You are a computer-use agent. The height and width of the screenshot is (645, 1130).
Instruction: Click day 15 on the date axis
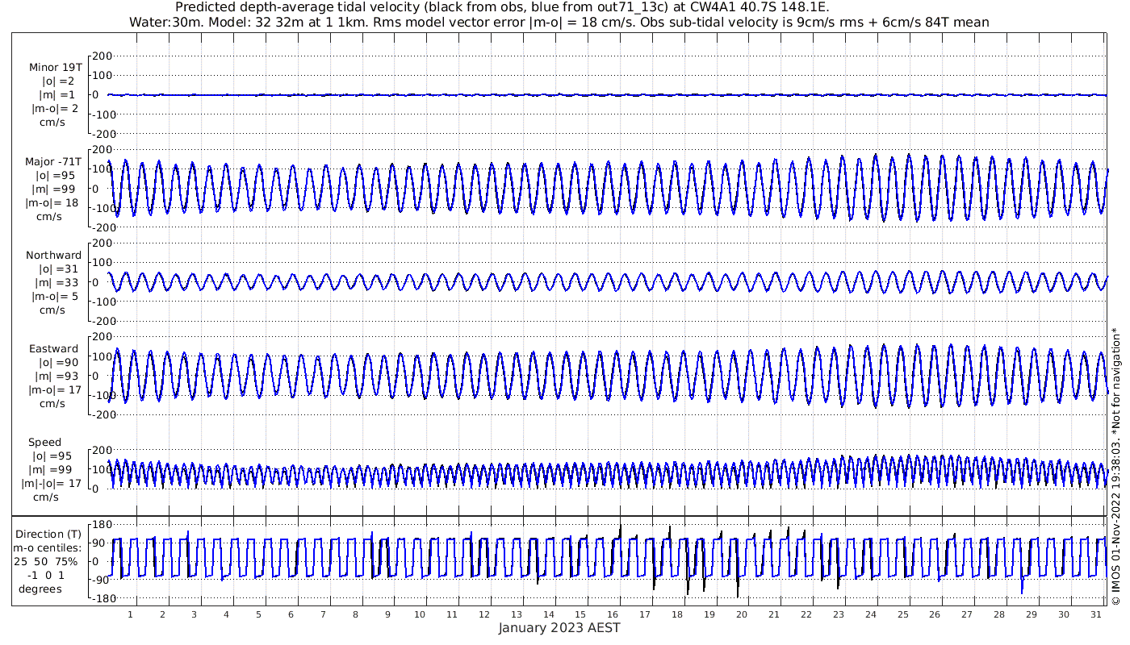(580, 614)
